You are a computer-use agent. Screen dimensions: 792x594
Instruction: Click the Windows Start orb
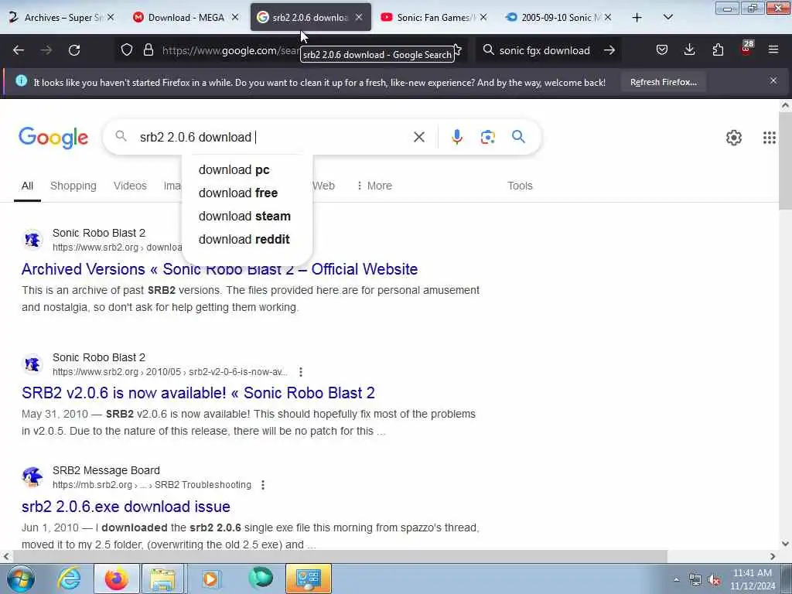[x=21, y=579]
